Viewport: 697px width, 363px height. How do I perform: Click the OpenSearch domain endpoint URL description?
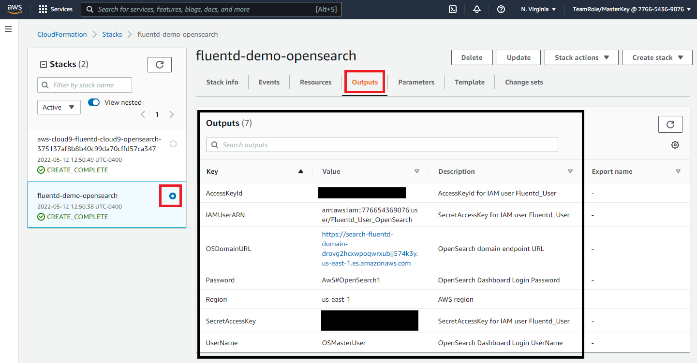pyautogui.click(x=491, y=249)
